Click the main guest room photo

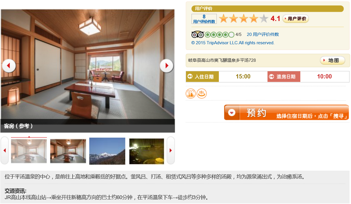88,64
